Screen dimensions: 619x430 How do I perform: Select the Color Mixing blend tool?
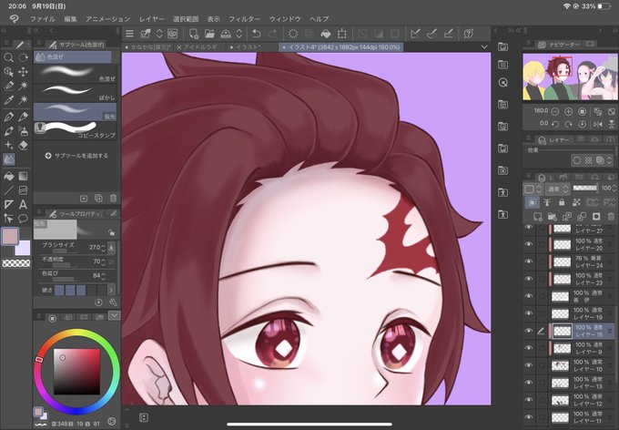9,159
